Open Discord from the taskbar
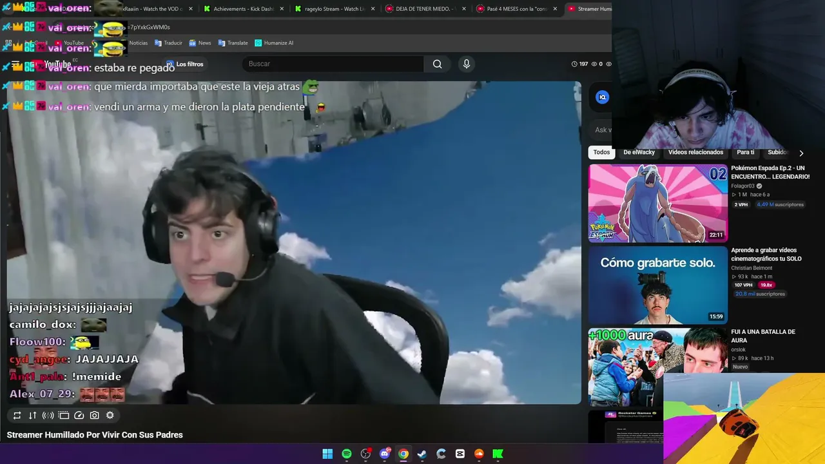The image size is (825, 464). pyautogui.click(x=385, y=454)
